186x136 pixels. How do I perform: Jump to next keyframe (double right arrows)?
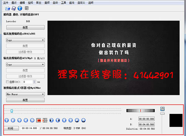(32, 120)
